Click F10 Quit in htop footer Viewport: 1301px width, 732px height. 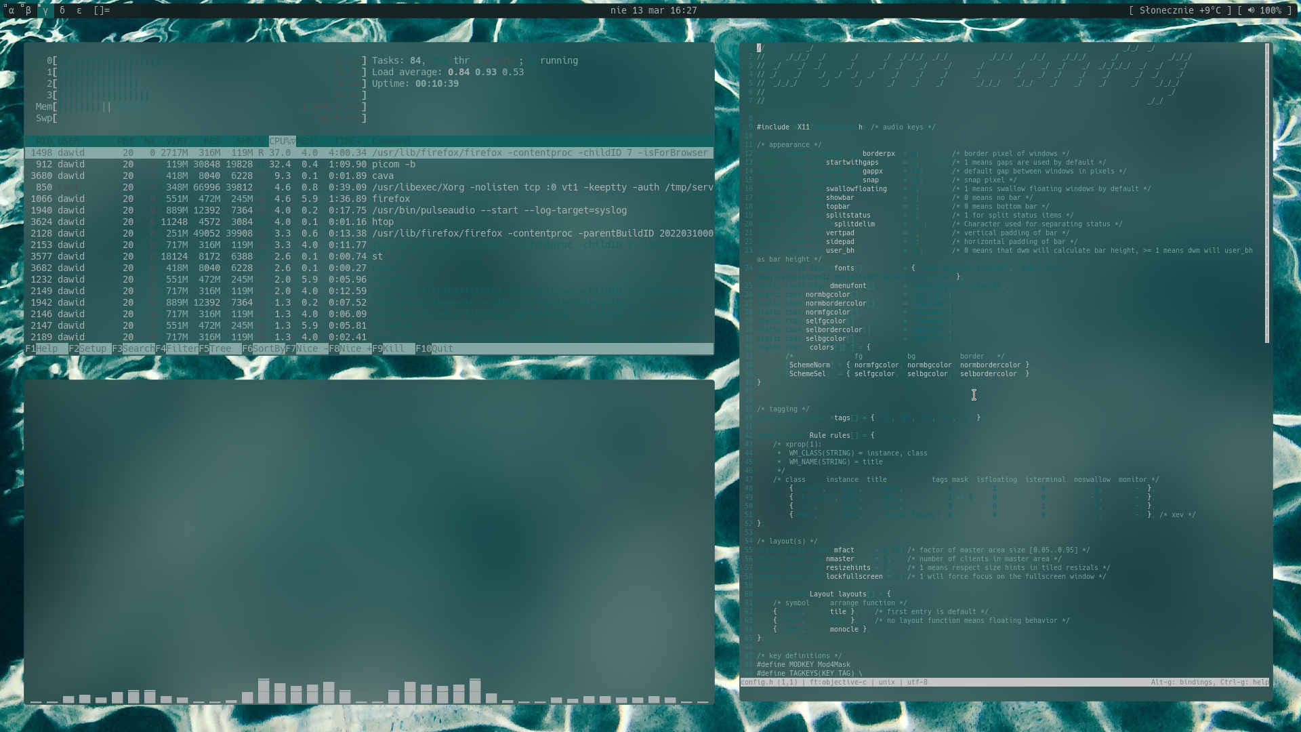point(435,348)
